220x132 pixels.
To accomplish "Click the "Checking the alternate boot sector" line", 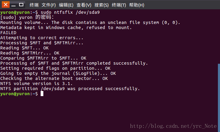I will pyautogui.click(x=54, y=78).
